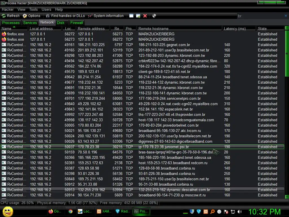Click firefox.exe icon in local port 56273 row
This screenshot has height=217, width=289.
tap(4, 39)
